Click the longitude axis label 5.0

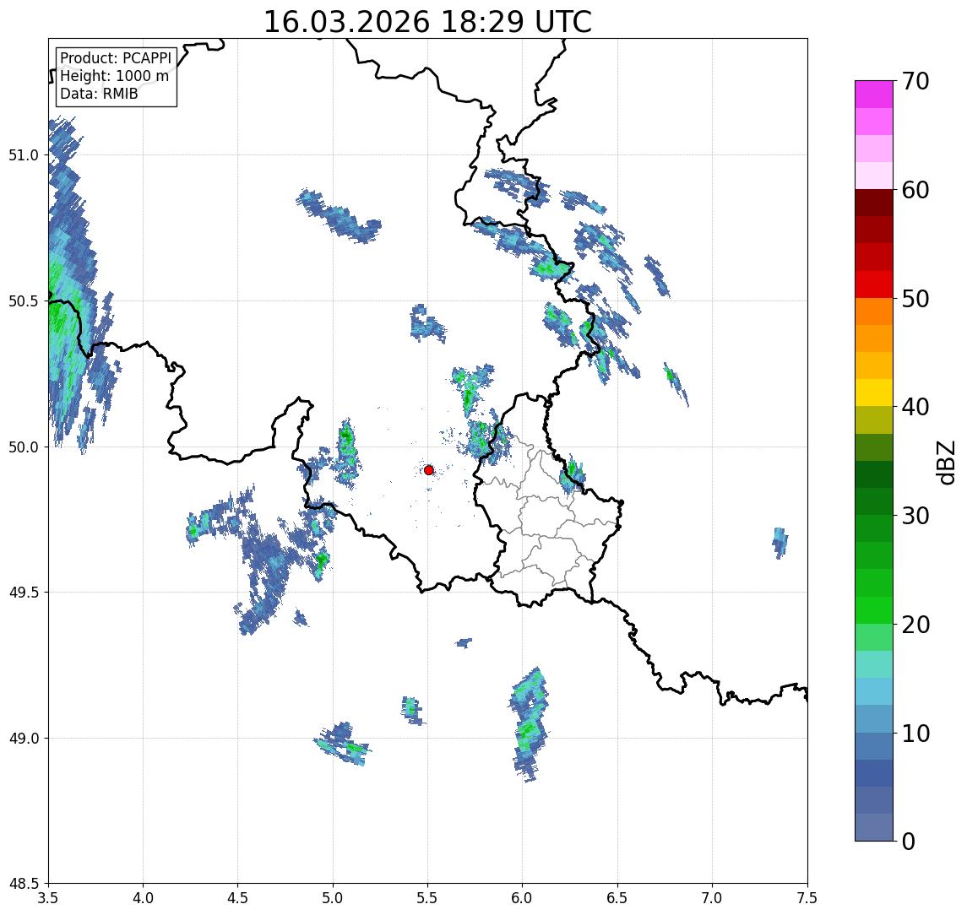[x=333, y=898]
